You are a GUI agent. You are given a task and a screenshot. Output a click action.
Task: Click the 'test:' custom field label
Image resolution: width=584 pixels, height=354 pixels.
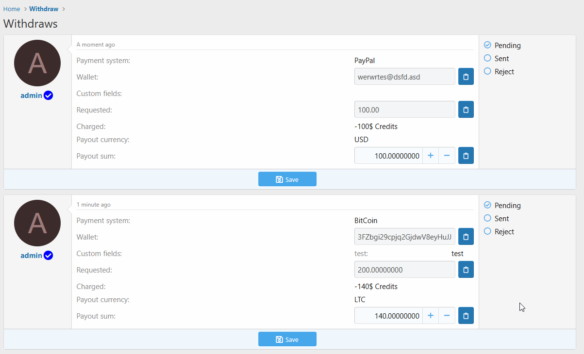[x=361, y=254]
